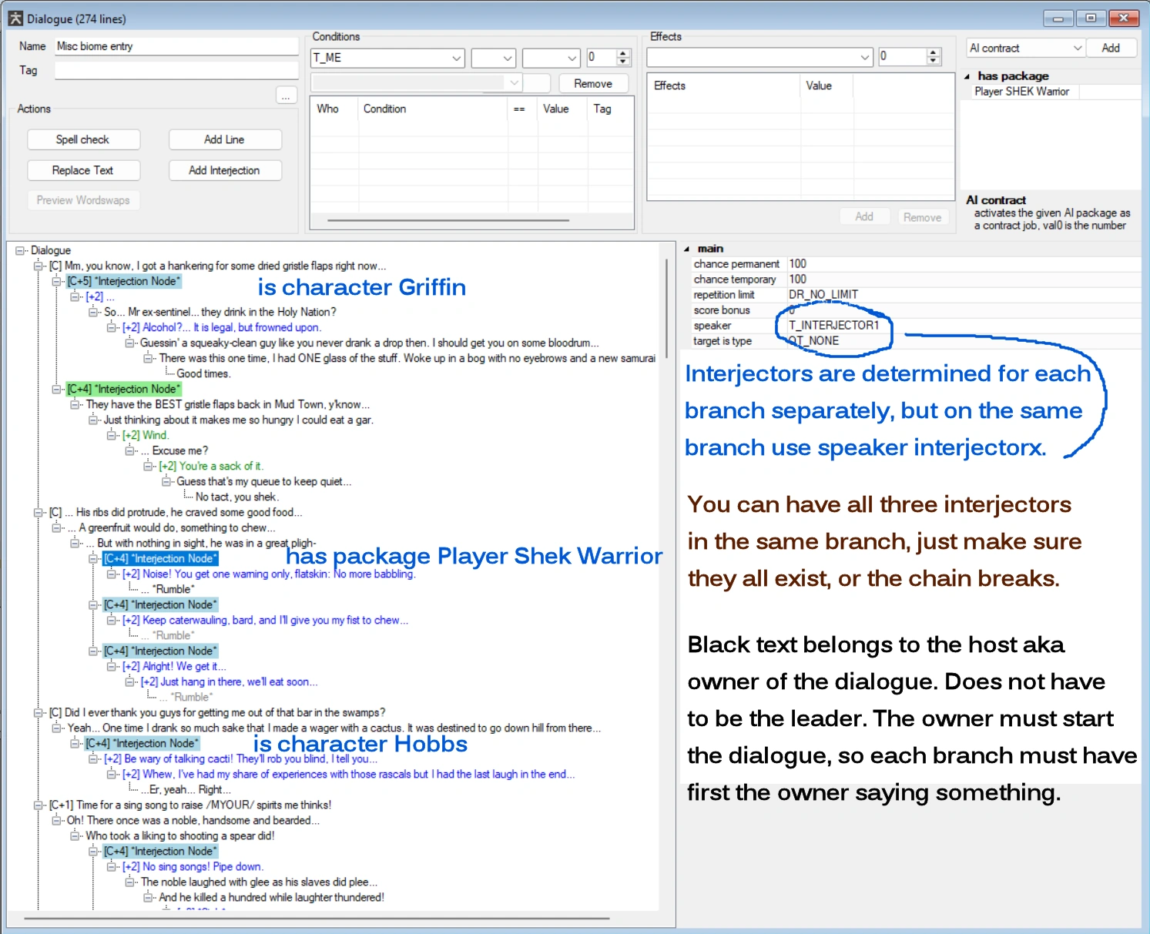Select the 'Good times.' line

pyautogui.click(x=203, y=373)
